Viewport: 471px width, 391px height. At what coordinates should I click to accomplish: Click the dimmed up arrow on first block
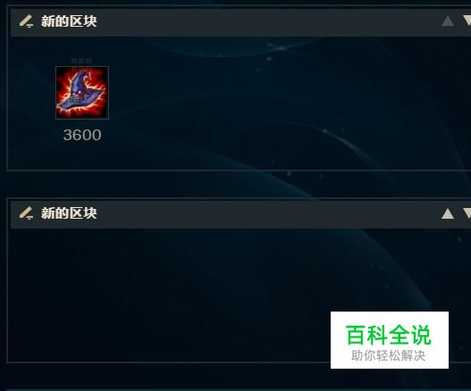click(448, 21)
